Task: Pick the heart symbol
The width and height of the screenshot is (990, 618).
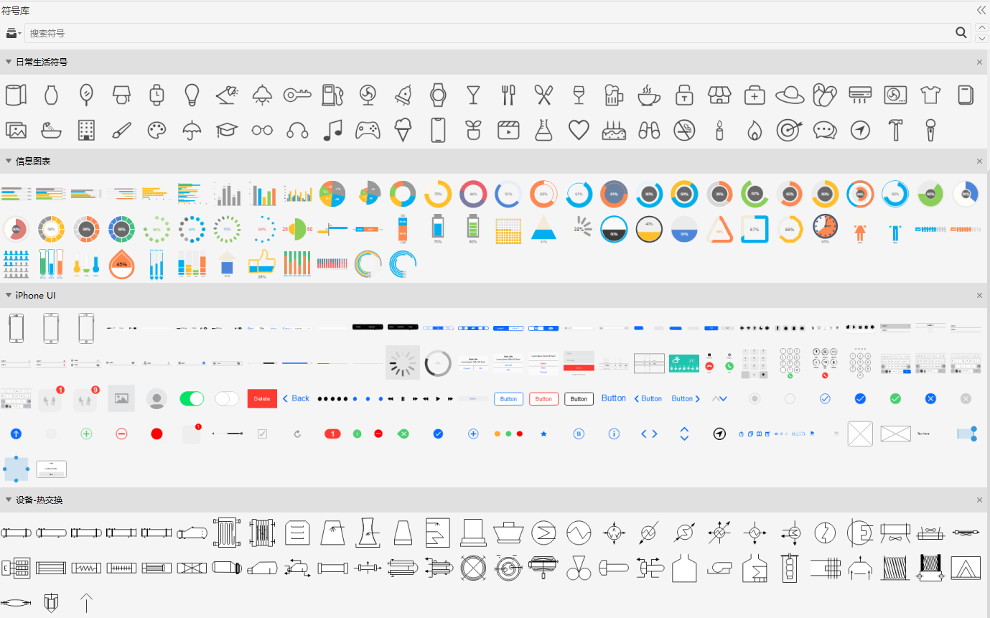Action: pyautogui.click(x=579, y=130)
